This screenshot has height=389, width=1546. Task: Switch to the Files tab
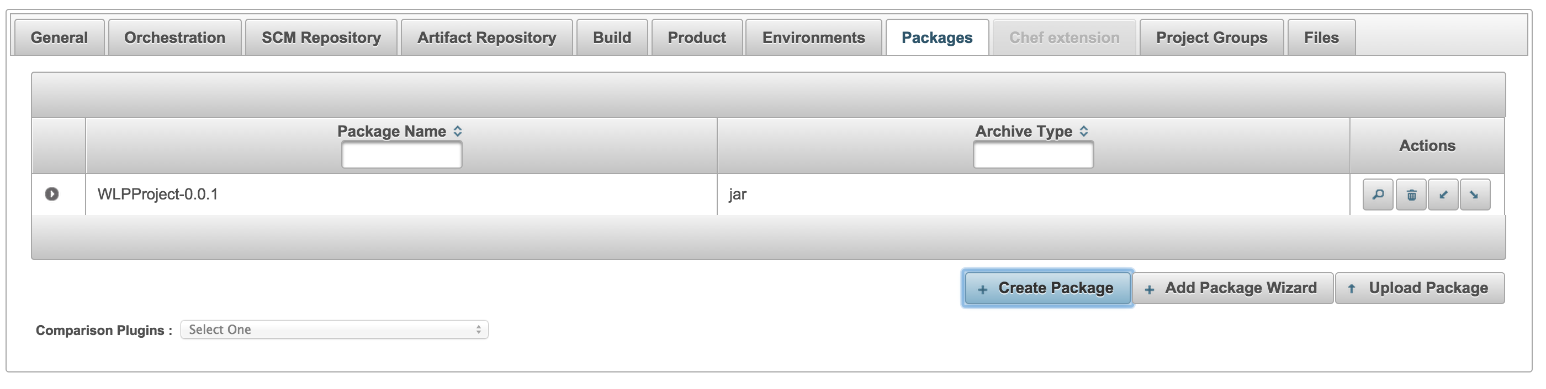tap(1321, 37)
